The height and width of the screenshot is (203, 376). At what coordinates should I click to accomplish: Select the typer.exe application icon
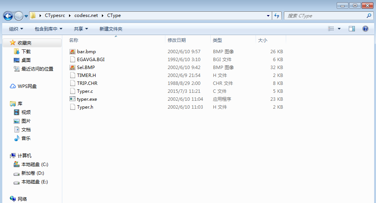point(72,99)
